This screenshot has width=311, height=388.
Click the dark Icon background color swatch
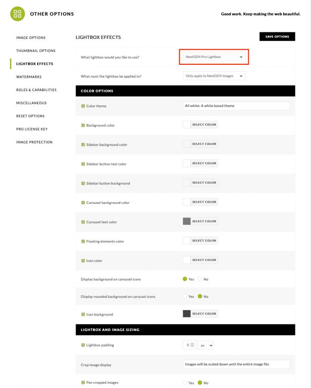pyautogui.click(x=187, y=314)
